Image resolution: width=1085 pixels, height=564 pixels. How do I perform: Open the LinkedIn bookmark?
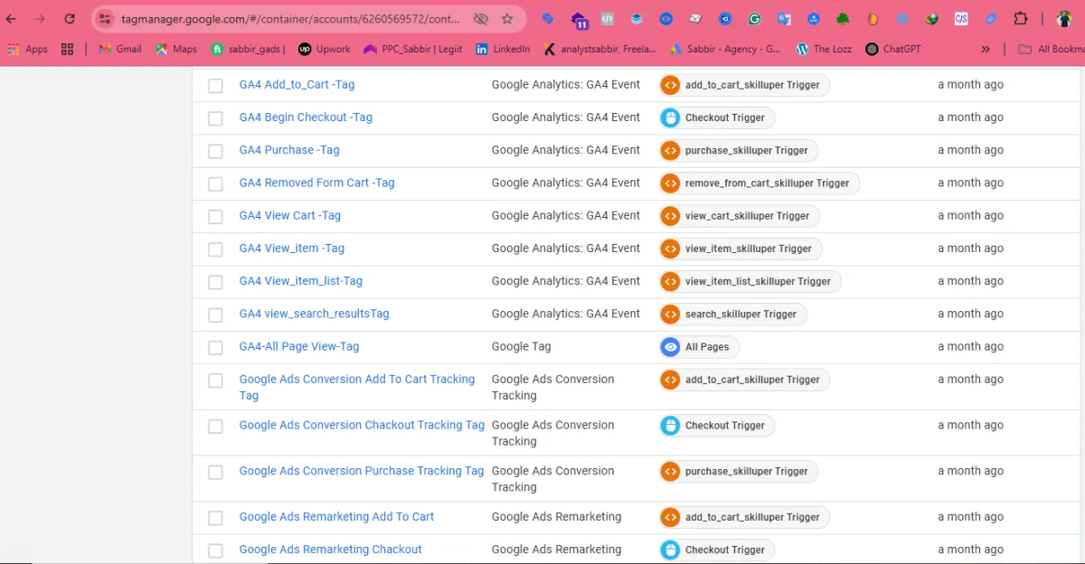[x=503, y=49]
